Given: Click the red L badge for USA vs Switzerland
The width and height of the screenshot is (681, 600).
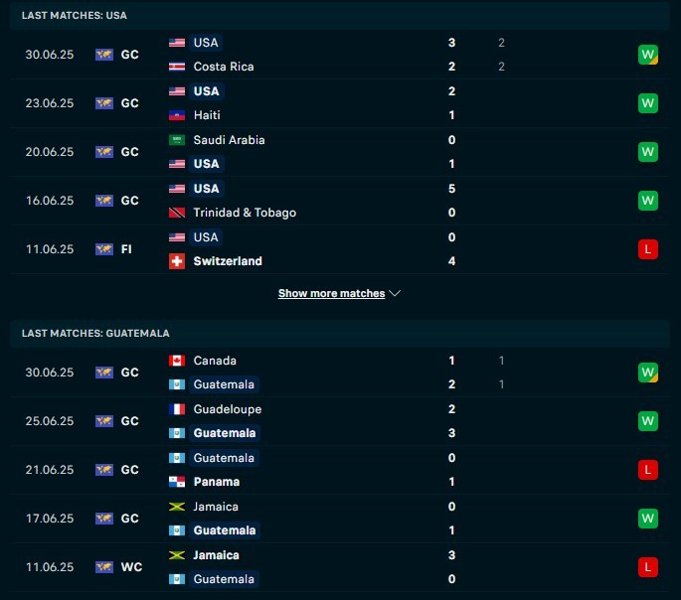Looking at the screenshot, I should pyautogui.click(x=648, y=249).
